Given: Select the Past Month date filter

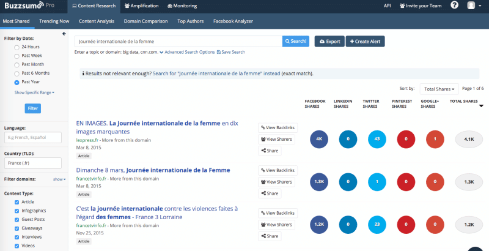Looking at the screenshot, I should (17, 65).
